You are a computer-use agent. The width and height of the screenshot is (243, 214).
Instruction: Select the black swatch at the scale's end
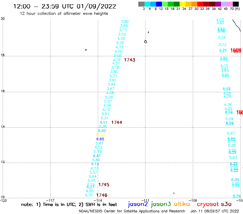(x=235, y=4)
